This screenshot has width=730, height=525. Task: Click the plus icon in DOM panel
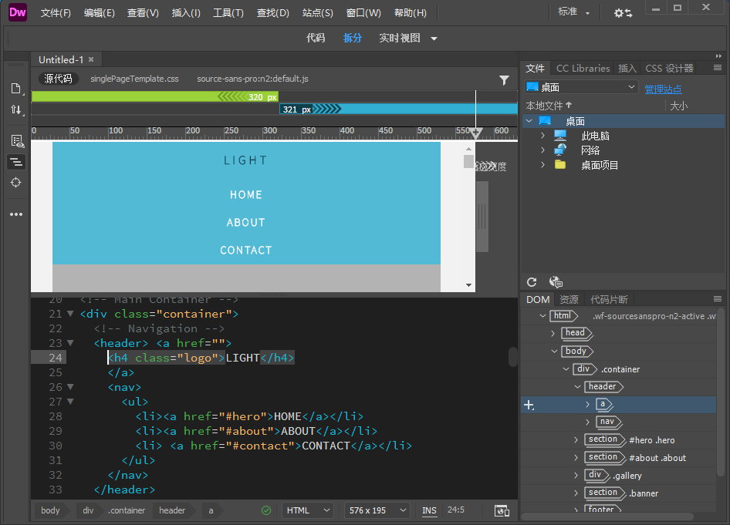(x=529, y=405)
